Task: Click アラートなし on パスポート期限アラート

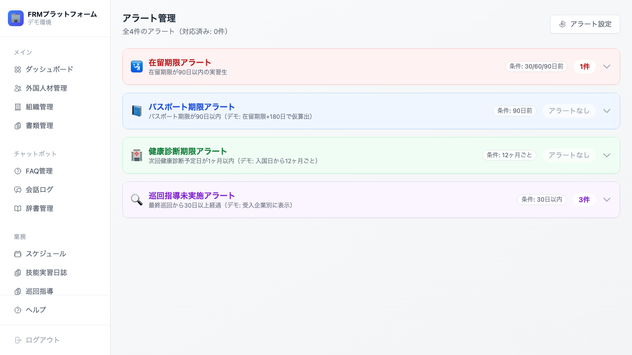Action: (569, 111)
